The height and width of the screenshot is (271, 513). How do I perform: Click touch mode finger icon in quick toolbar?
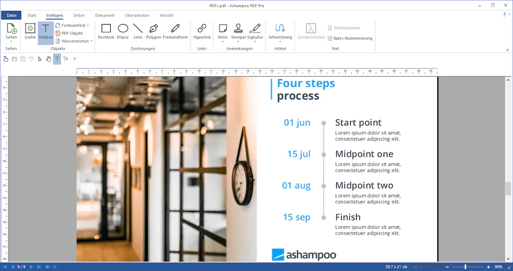(x=6, y=59)
